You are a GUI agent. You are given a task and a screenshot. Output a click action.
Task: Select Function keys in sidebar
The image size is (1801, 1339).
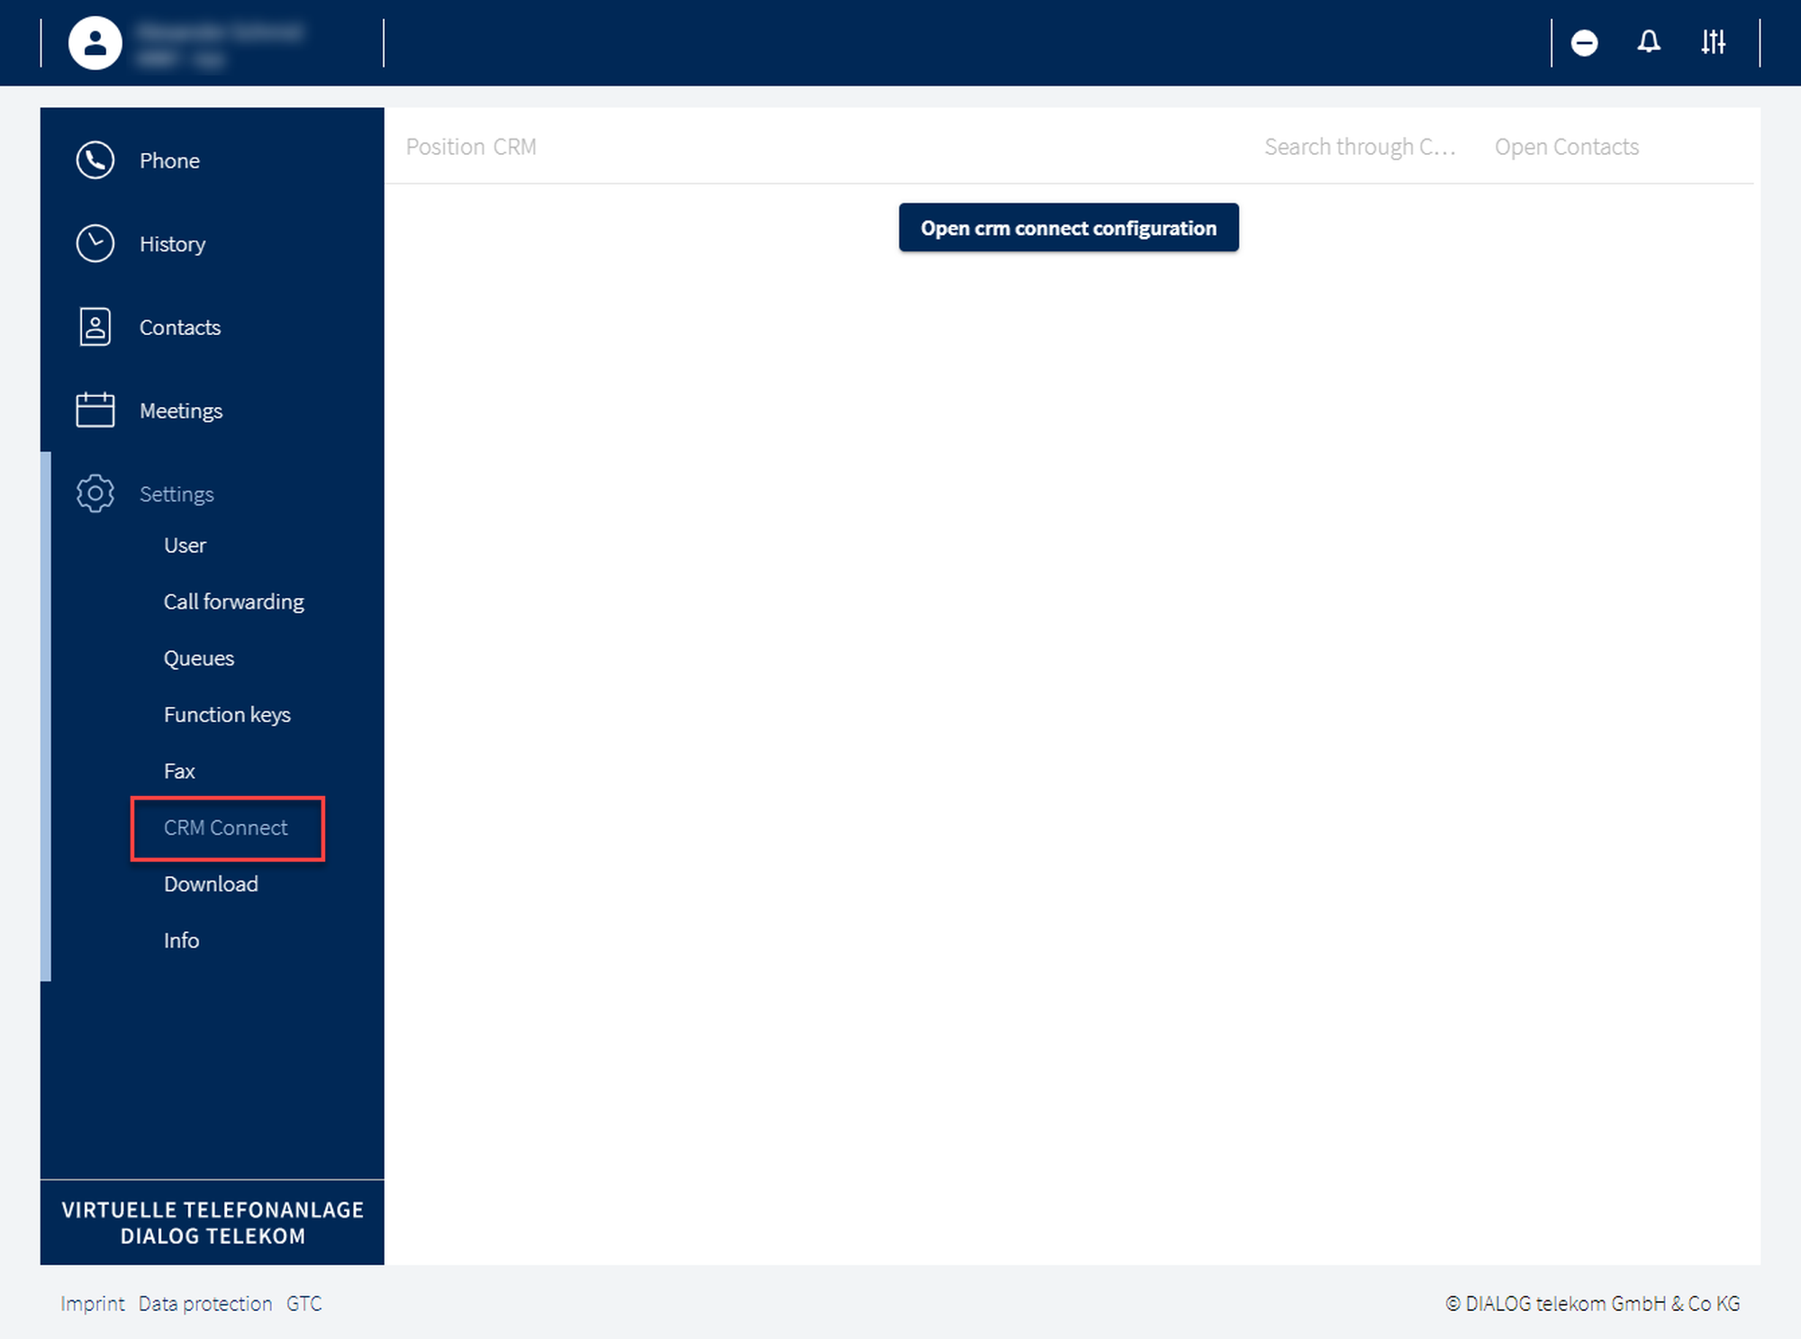(x=227, y=715)
